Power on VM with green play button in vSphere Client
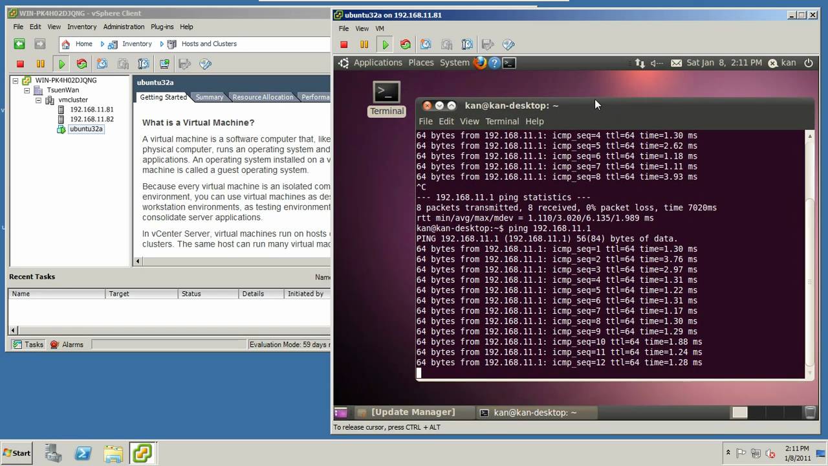Viewport: 828px width, 466px height. (61, 64)
